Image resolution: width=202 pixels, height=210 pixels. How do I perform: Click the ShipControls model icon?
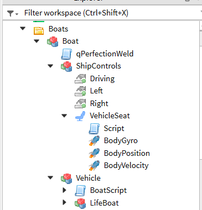pyautogui.click(x=66, y=66)
